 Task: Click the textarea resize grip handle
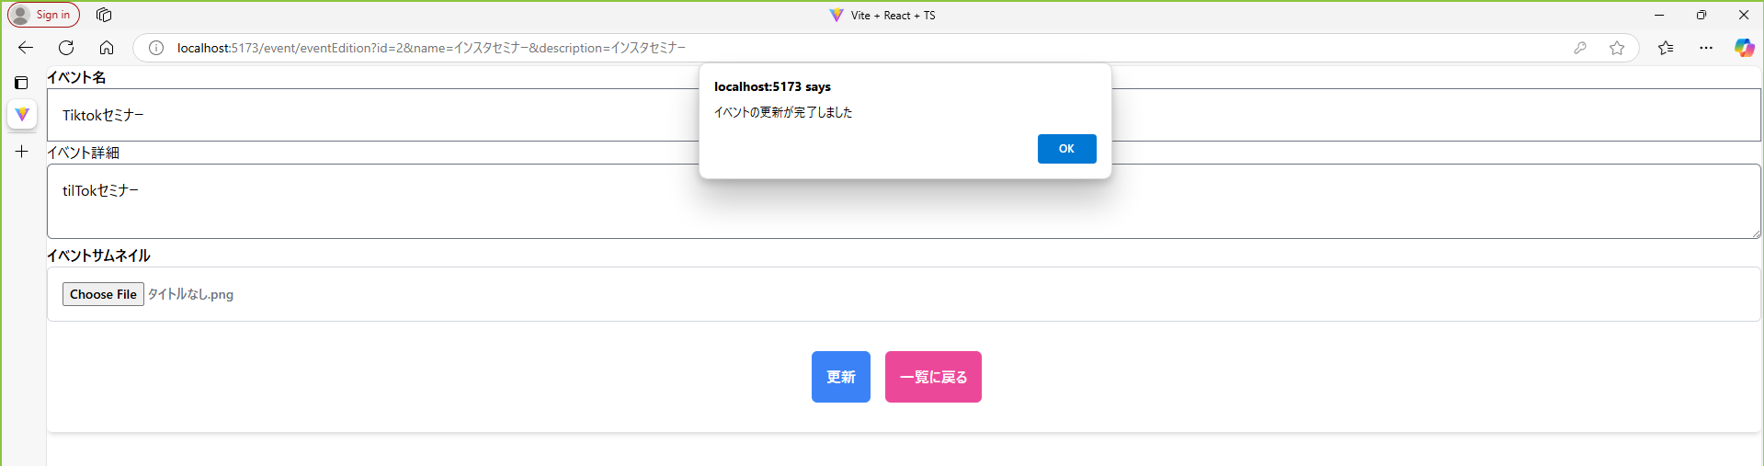point(1755,233)
